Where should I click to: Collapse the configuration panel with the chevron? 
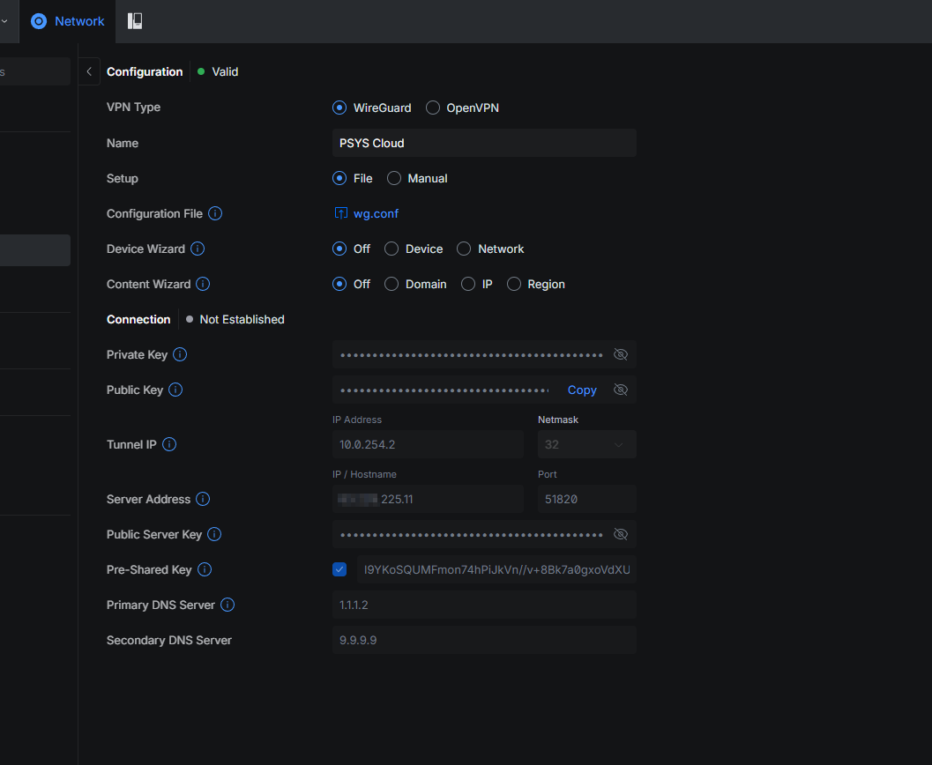point(89,71)
